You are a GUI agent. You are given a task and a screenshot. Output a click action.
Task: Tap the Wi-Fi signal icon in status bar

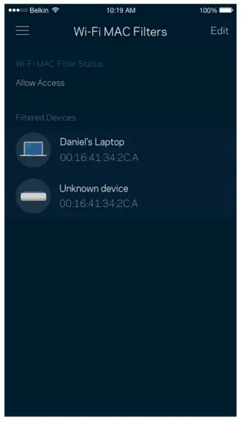(56, 11)
